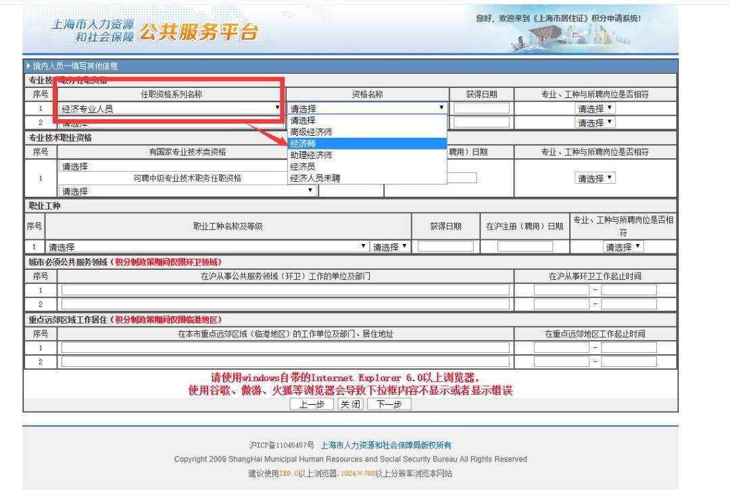Click the 下一步 button

389,404
